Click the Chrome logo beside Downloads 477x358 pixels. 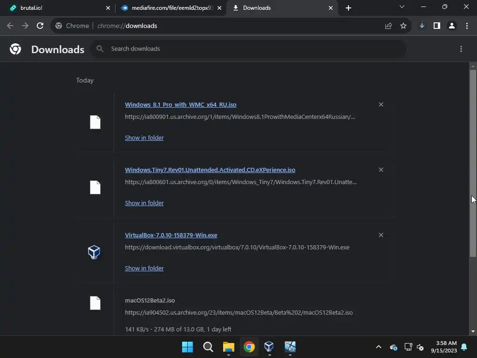click(x=15, y=49)
